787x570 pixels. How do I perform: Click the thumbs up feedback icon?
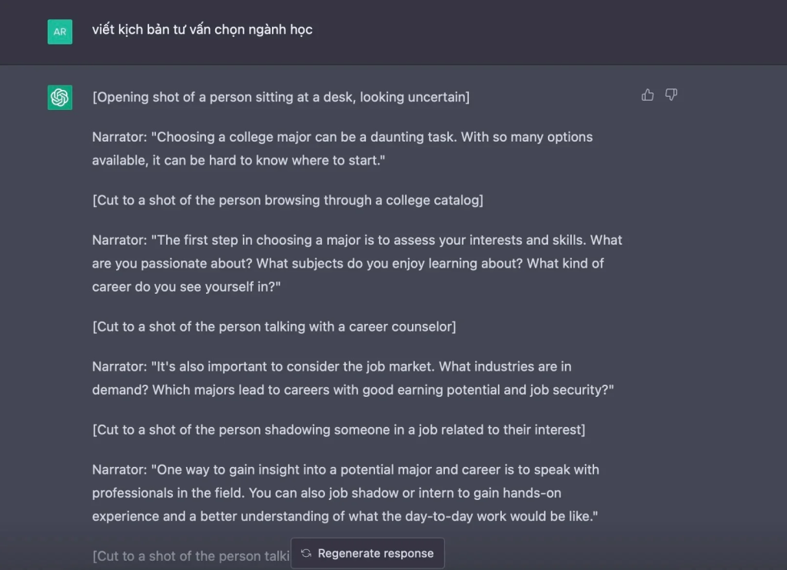tap(648, 95)
